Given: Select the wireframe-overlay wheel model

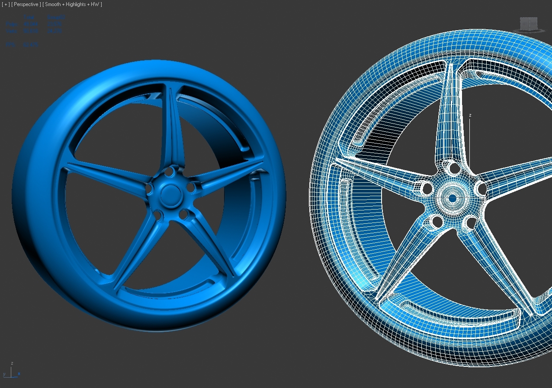Looking at the screenshot, I should pyautogui.click(x=431, y=198).
